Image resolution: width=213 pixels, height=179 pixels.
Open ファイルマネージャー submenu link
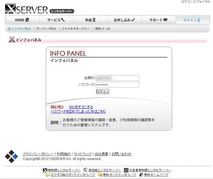click(x=74, y=28)
